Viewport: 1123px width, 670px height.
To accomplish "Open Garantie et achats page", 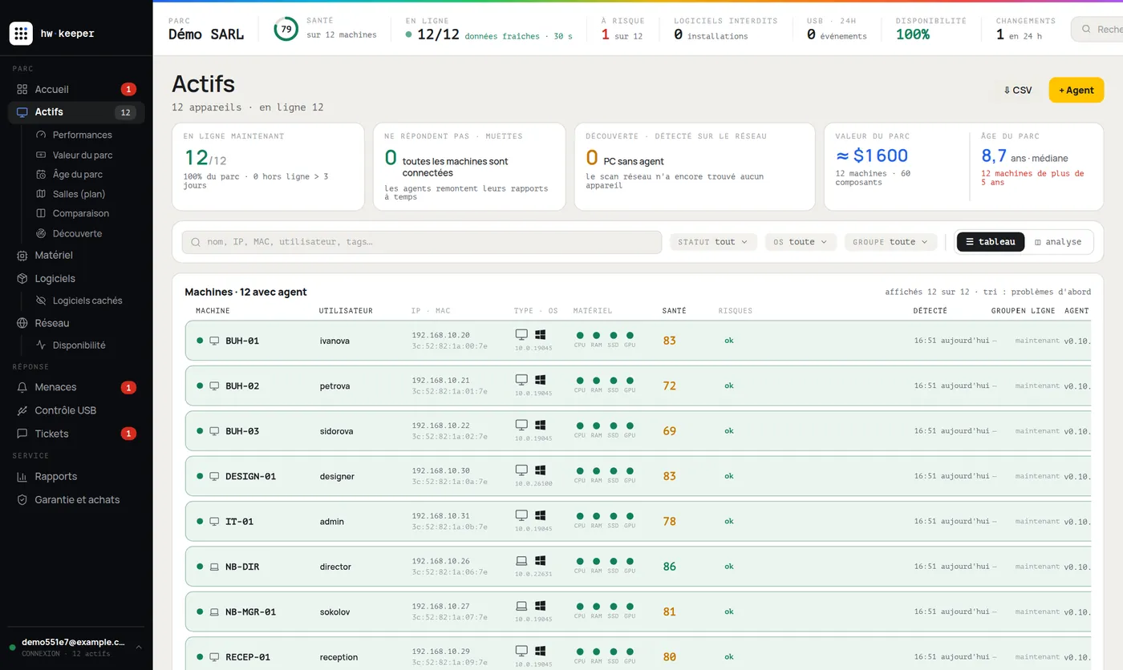I will [76, 499].
